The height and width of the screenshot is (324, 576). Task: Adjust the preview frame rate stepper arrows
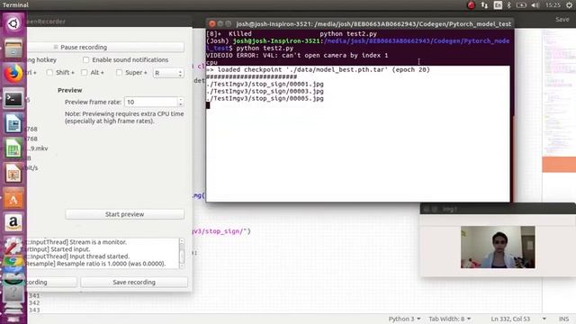click(x=180, y=102)
